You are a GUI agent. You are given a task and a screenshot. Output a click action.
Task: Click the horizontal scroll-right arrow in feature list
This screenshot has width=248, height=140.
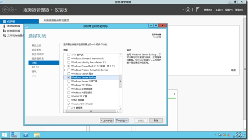click(x=117, y=111)
